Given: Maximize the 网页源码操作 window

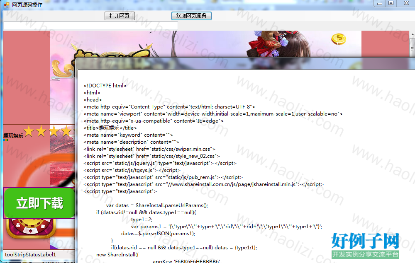Looking at the screenshot, I should 391,3.
